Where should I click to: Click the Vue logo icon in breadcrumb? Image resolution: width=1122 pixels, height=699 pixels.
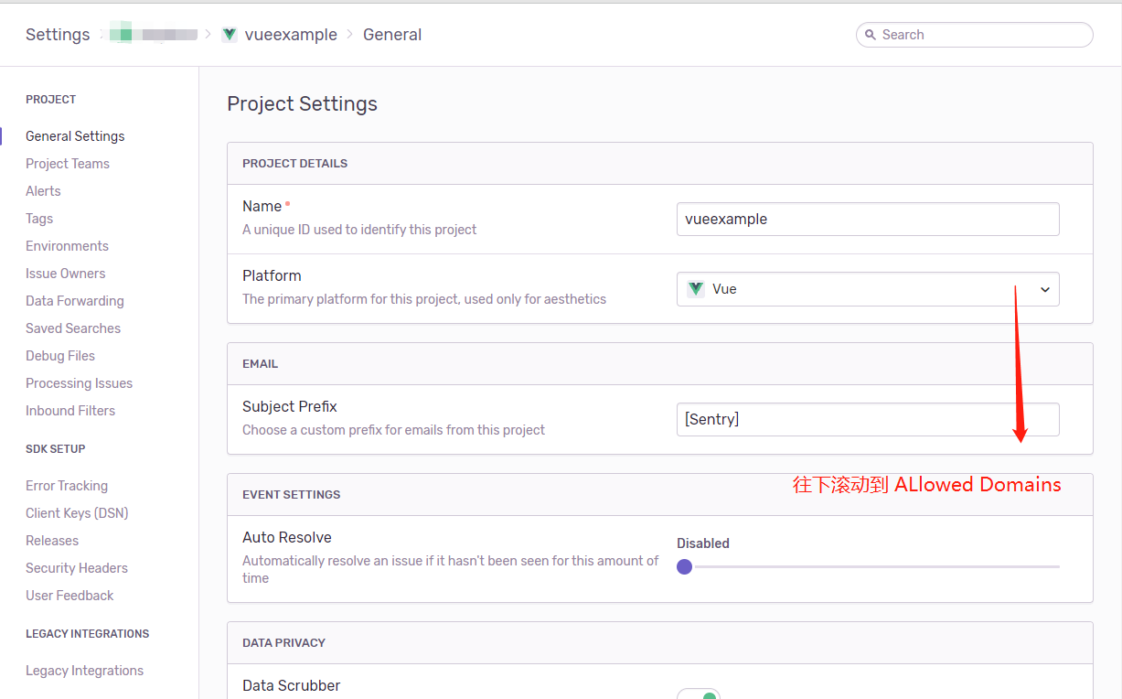[230, 35]
